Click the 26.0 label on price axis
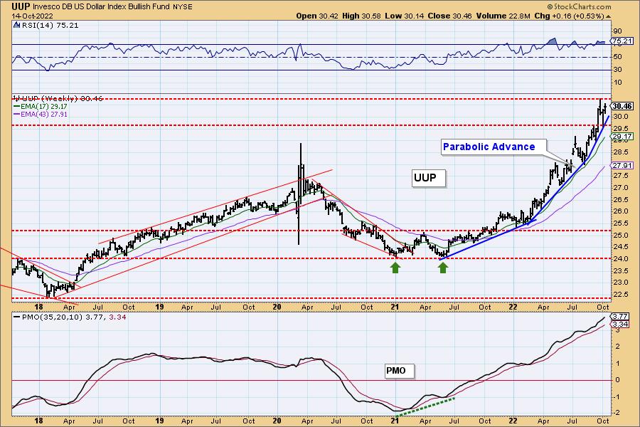The height and width of the screenshot is (427, 640). click(x=619, y=211)
